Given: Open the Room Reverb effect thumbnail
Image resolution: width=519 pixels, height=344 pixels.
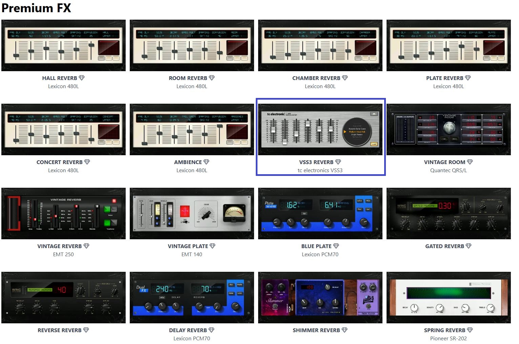Looking at the screenshot, I should click(x=192, y=45).
